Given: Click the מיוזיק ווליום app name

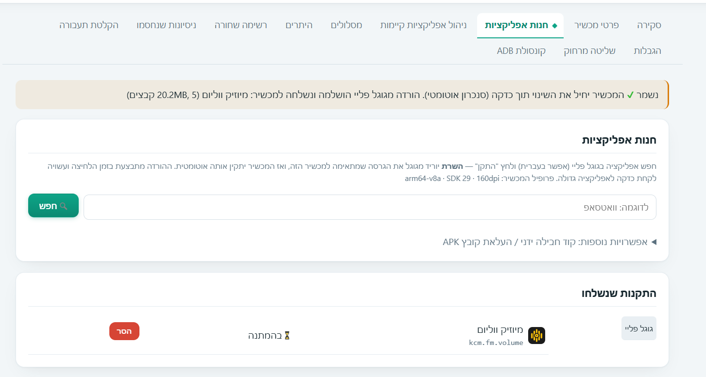Looking at the screenshot, I should 500,330.
